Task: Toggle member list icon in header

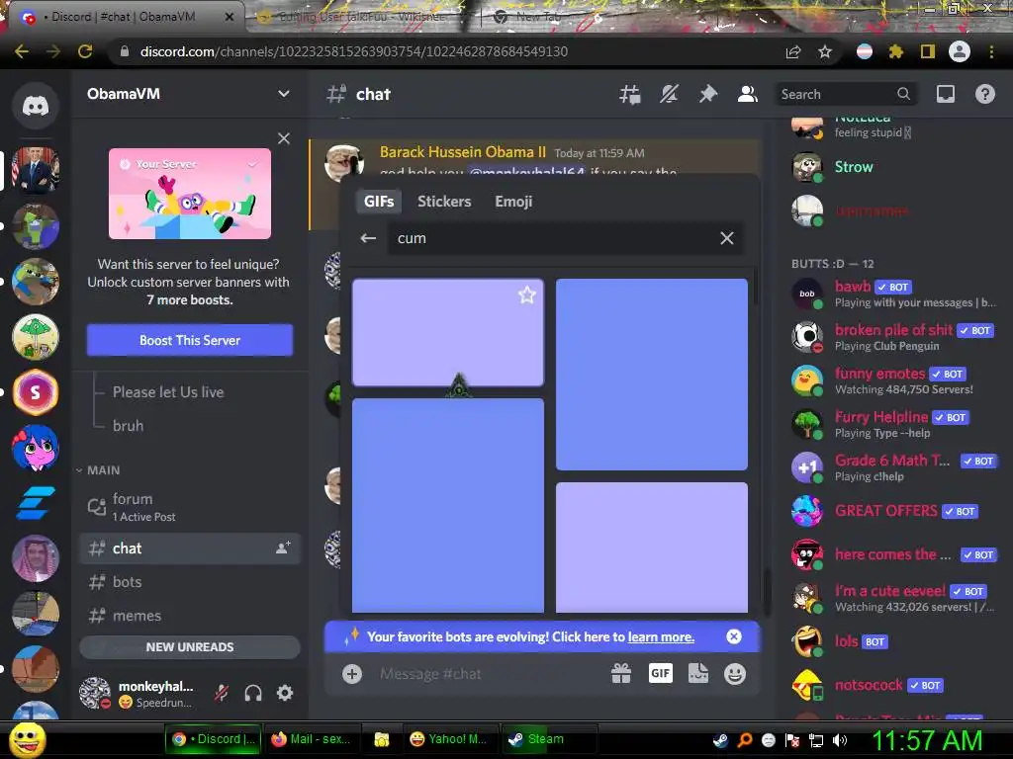Action: (748, 94)
